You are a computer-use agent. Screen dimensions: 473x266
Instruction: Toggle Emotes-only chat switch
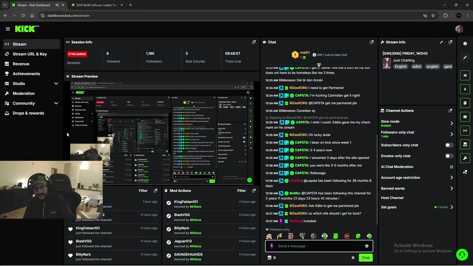click(449, 156)
